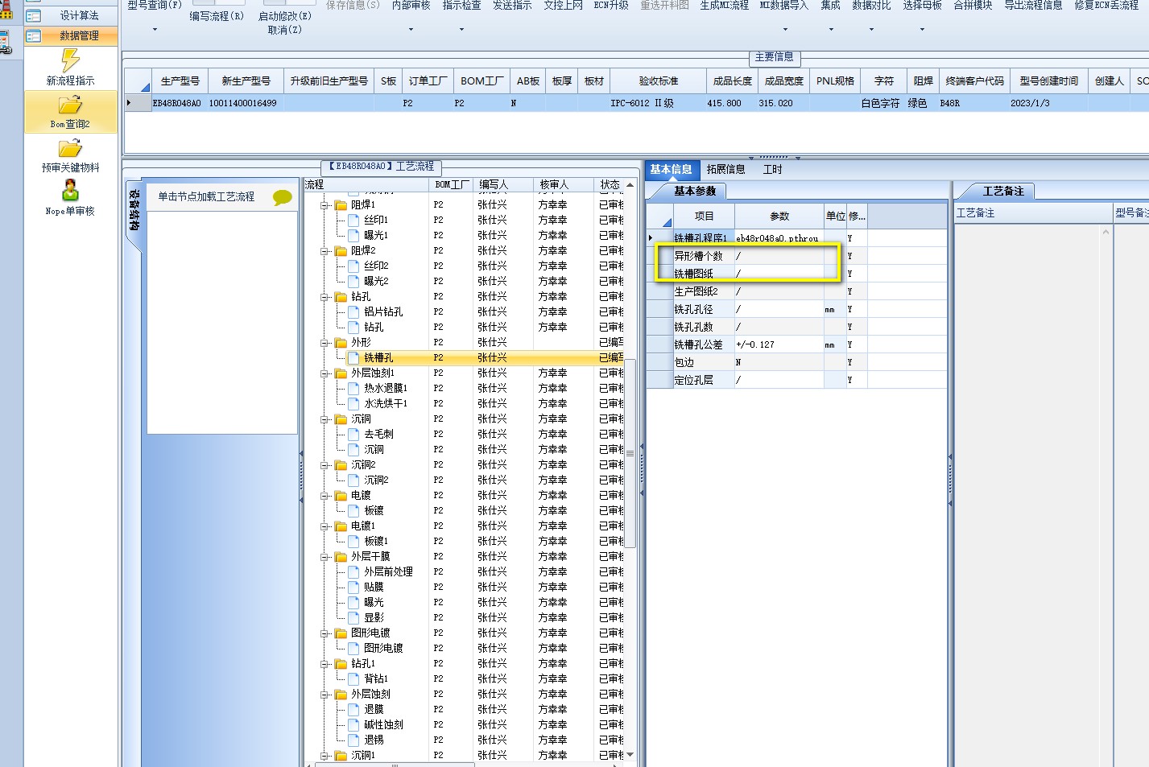Click the 水洗烘干1 page icon

(x=353, y=403)
